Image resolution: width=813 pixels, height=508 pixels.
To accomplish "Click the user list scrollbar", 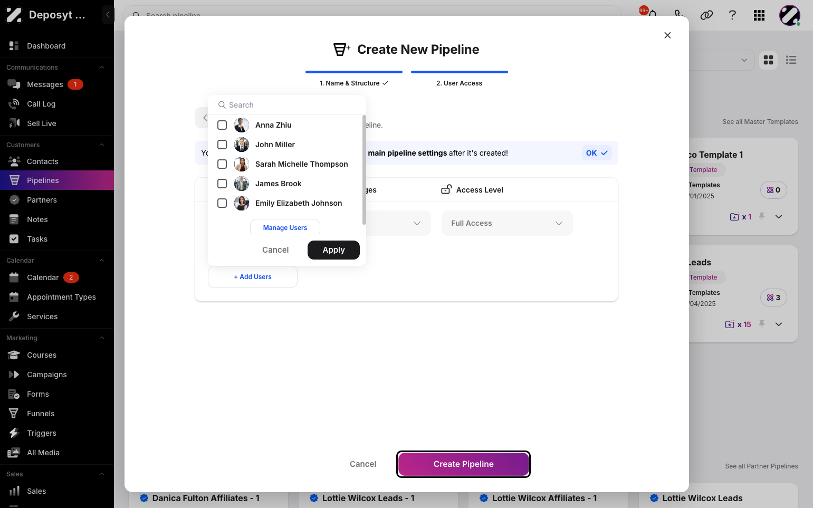I will (364, 170).
